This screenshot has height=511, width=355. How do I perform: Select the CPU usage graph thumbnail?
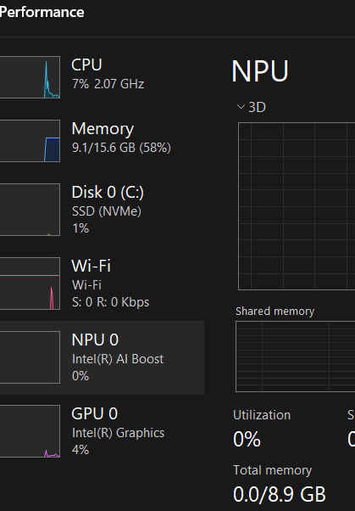tap(30, 77)
